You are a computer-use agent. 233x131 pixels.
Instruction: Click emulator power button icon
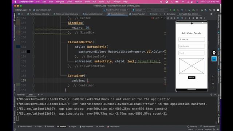(168, 18)
